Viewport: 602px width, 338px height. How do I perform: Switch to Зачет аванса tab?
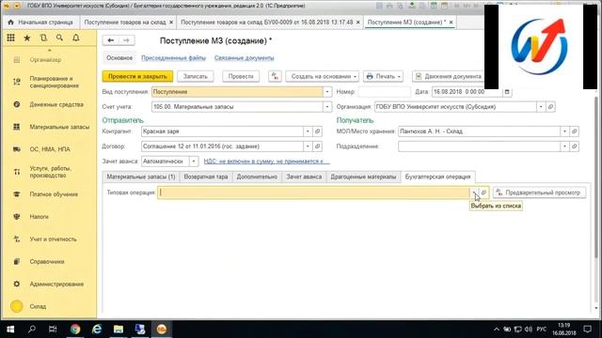coord(304,177)
